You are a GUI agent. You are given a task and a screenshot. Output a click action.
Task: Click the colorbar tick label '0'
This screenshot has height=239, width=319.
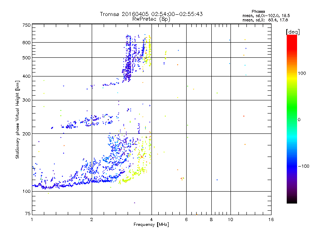[x=299, y=119]
